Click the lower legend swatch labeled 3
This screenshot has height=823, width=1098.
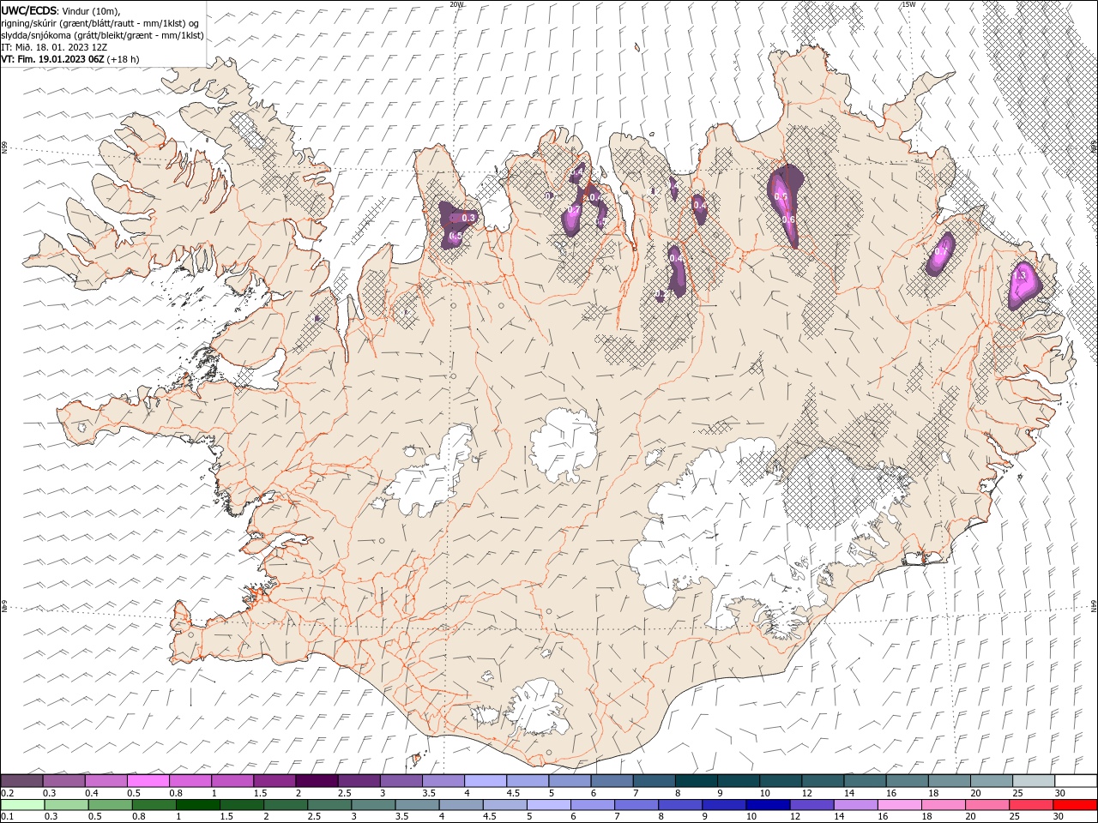click(x=372, y=805)
